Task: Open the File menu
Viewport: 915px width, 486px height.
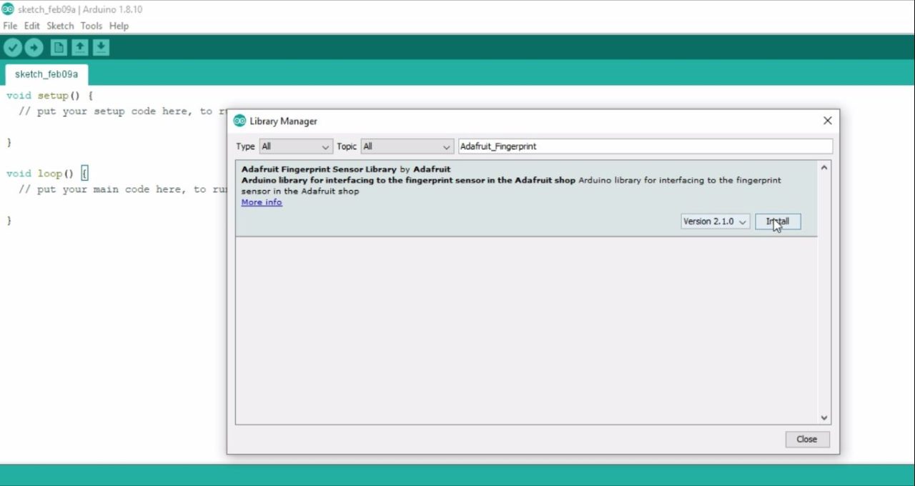Action: click(10, 26)
